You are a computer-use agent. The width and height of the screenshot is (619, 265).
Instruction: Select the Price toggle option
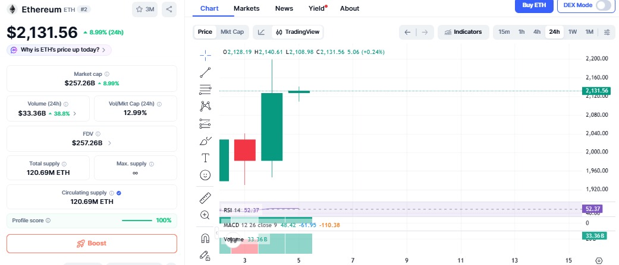pyautogui.click(x=205, y=32)
